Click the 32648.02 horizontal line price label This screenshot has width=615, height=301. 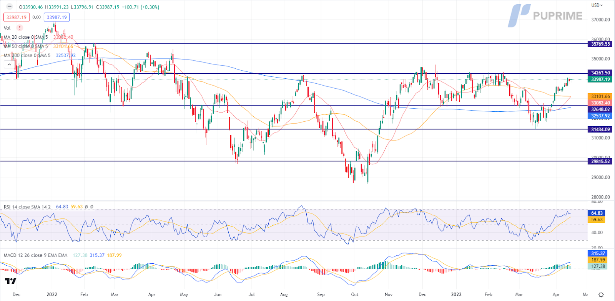click(x=600, y=109)
